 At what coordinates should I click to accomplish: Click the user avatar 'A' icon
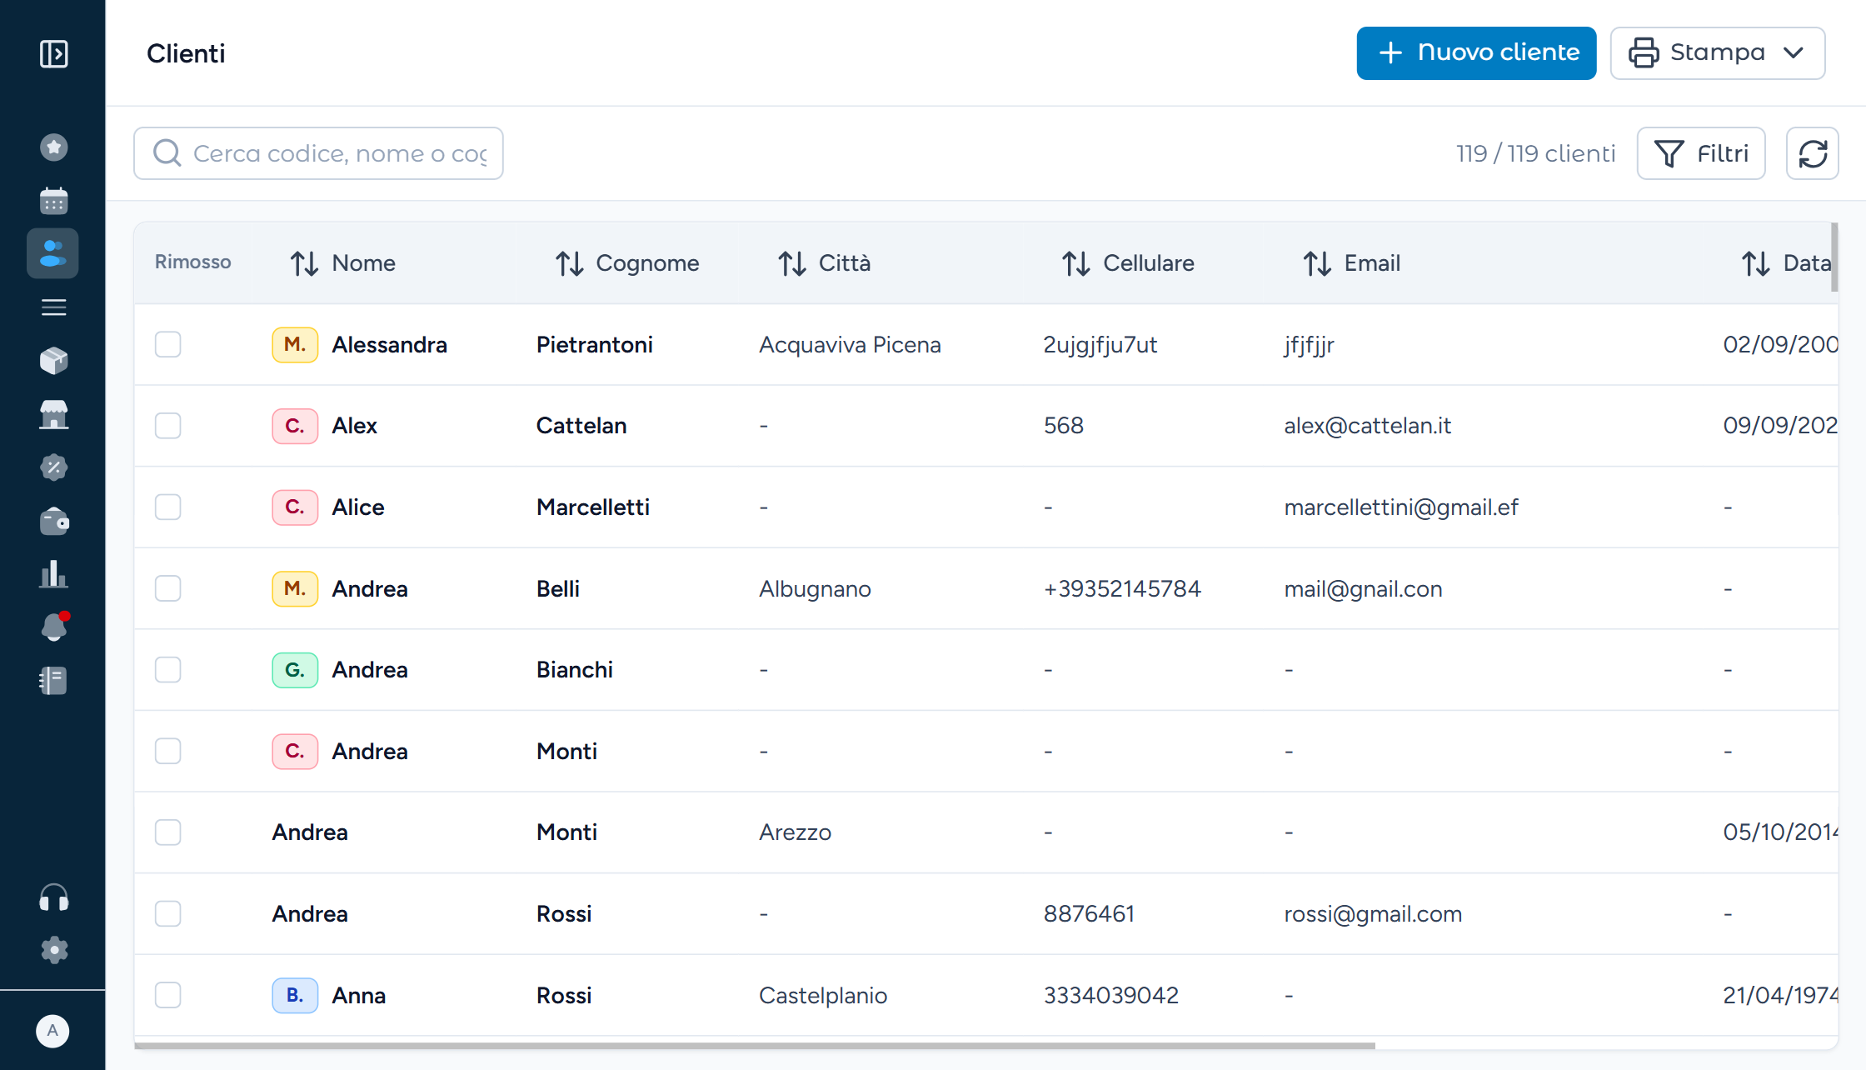(52, 1031)
